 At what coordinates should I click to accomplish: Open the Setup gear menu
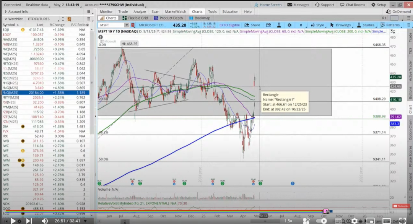(x=379, y=5)
